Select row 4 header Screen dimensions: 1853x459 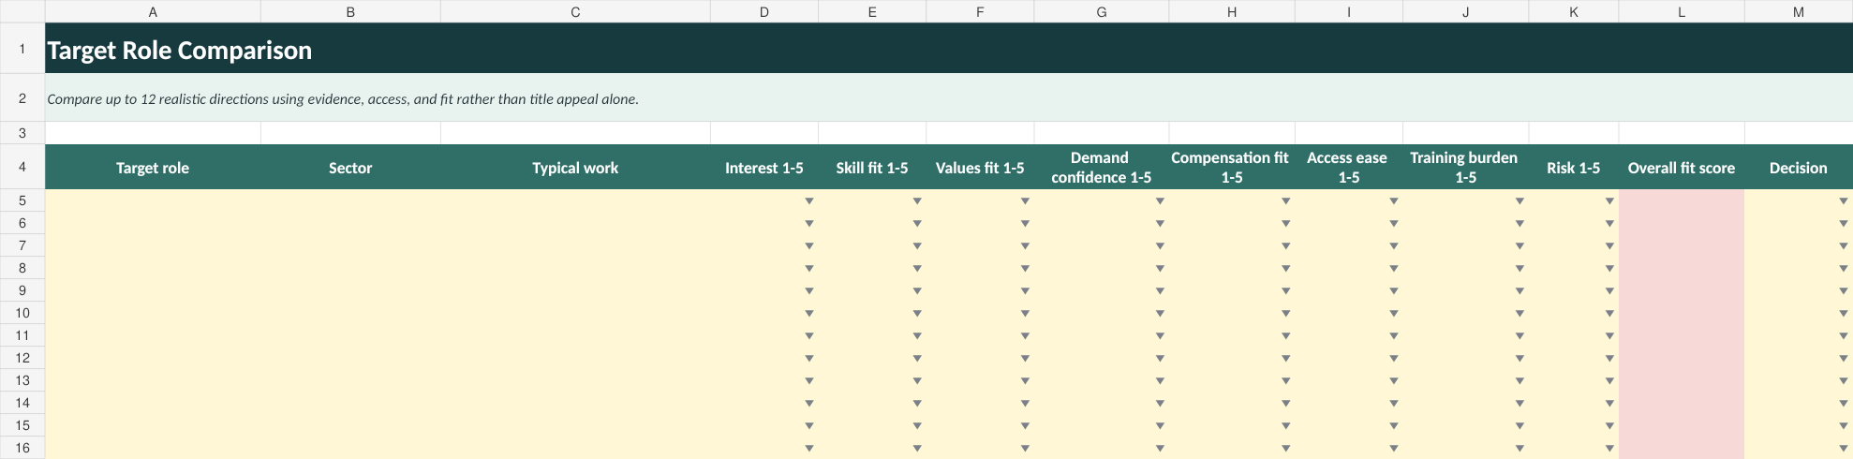click(22, 168)
